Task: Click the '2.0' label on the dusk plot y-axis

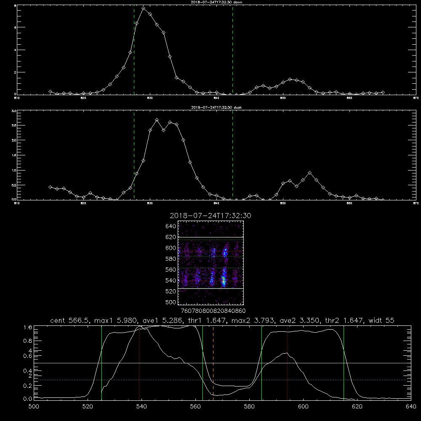Action: tap(14, 140)
